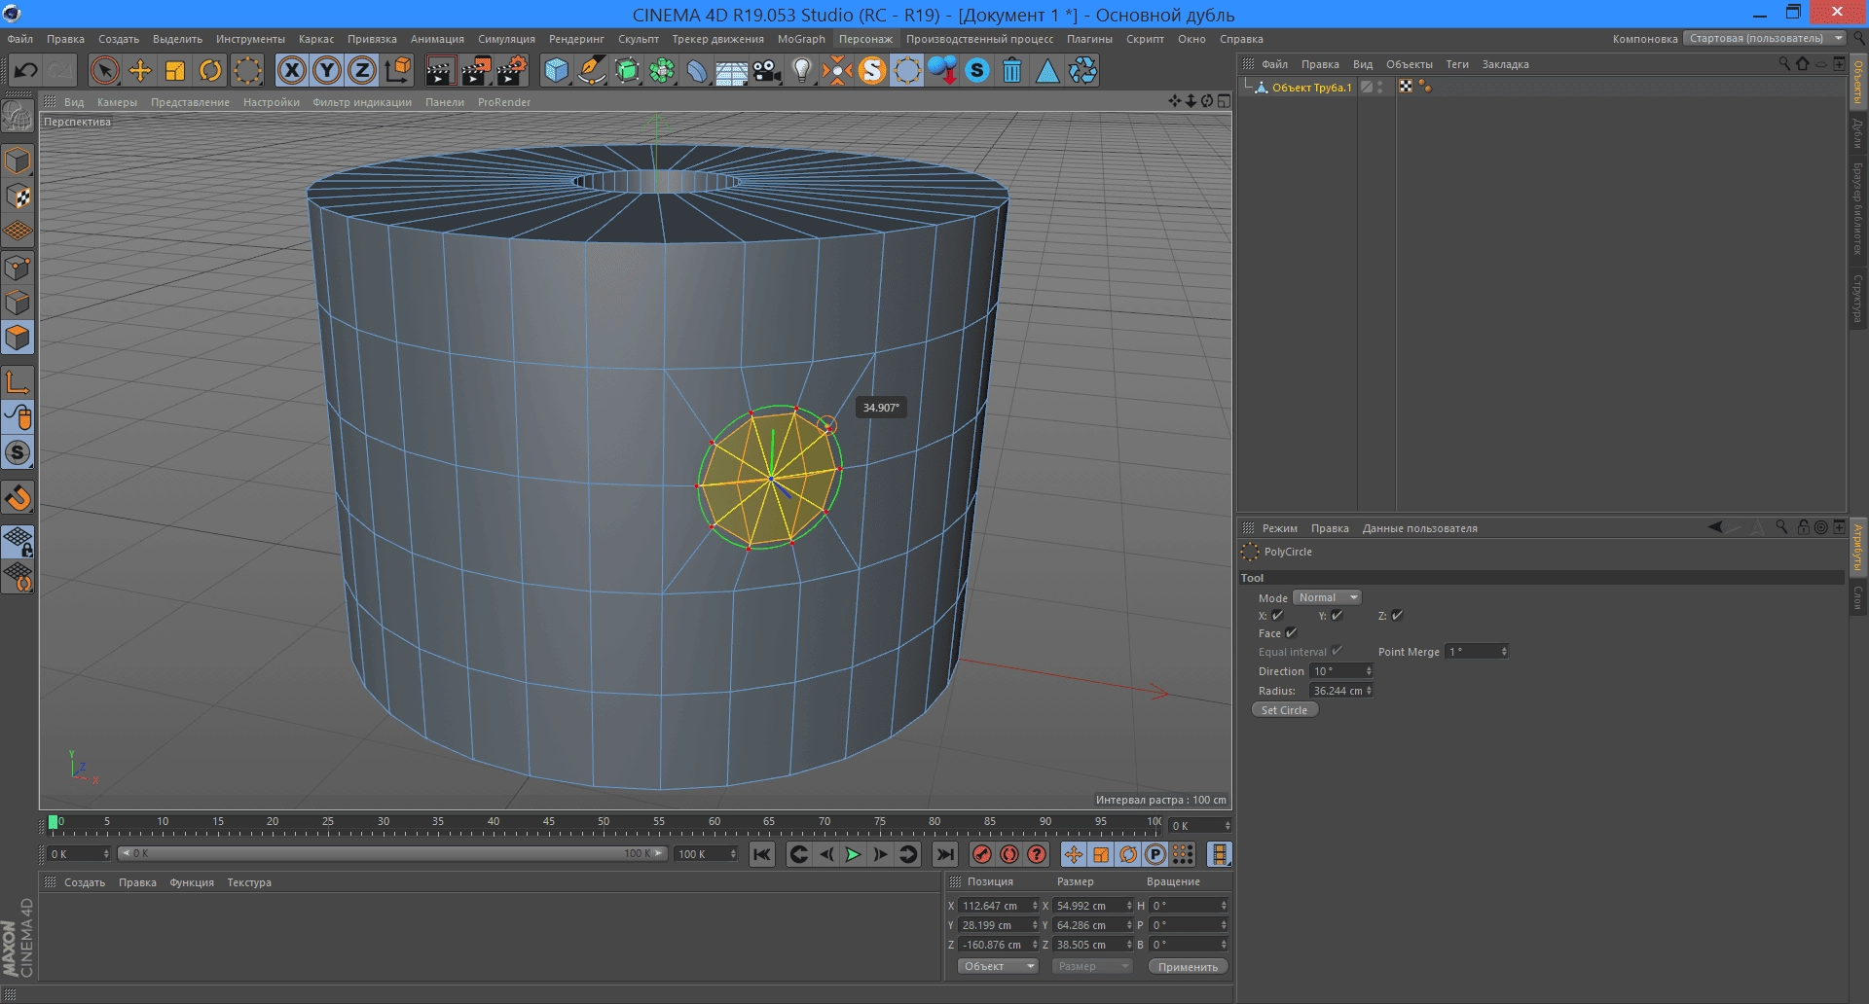The width and height of the screenshot is (1869, 1004).
Task: Toggle X axis lock button
Action: (292, 70)
